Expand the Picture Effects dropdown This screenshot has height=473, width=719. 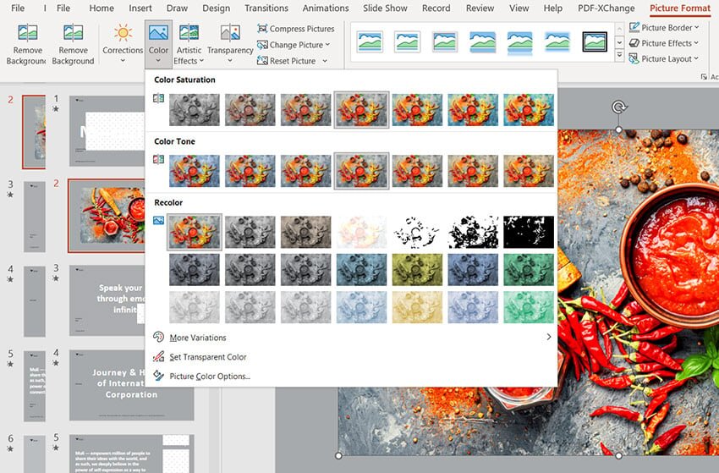pyautogui.click(x=697, y=43)
